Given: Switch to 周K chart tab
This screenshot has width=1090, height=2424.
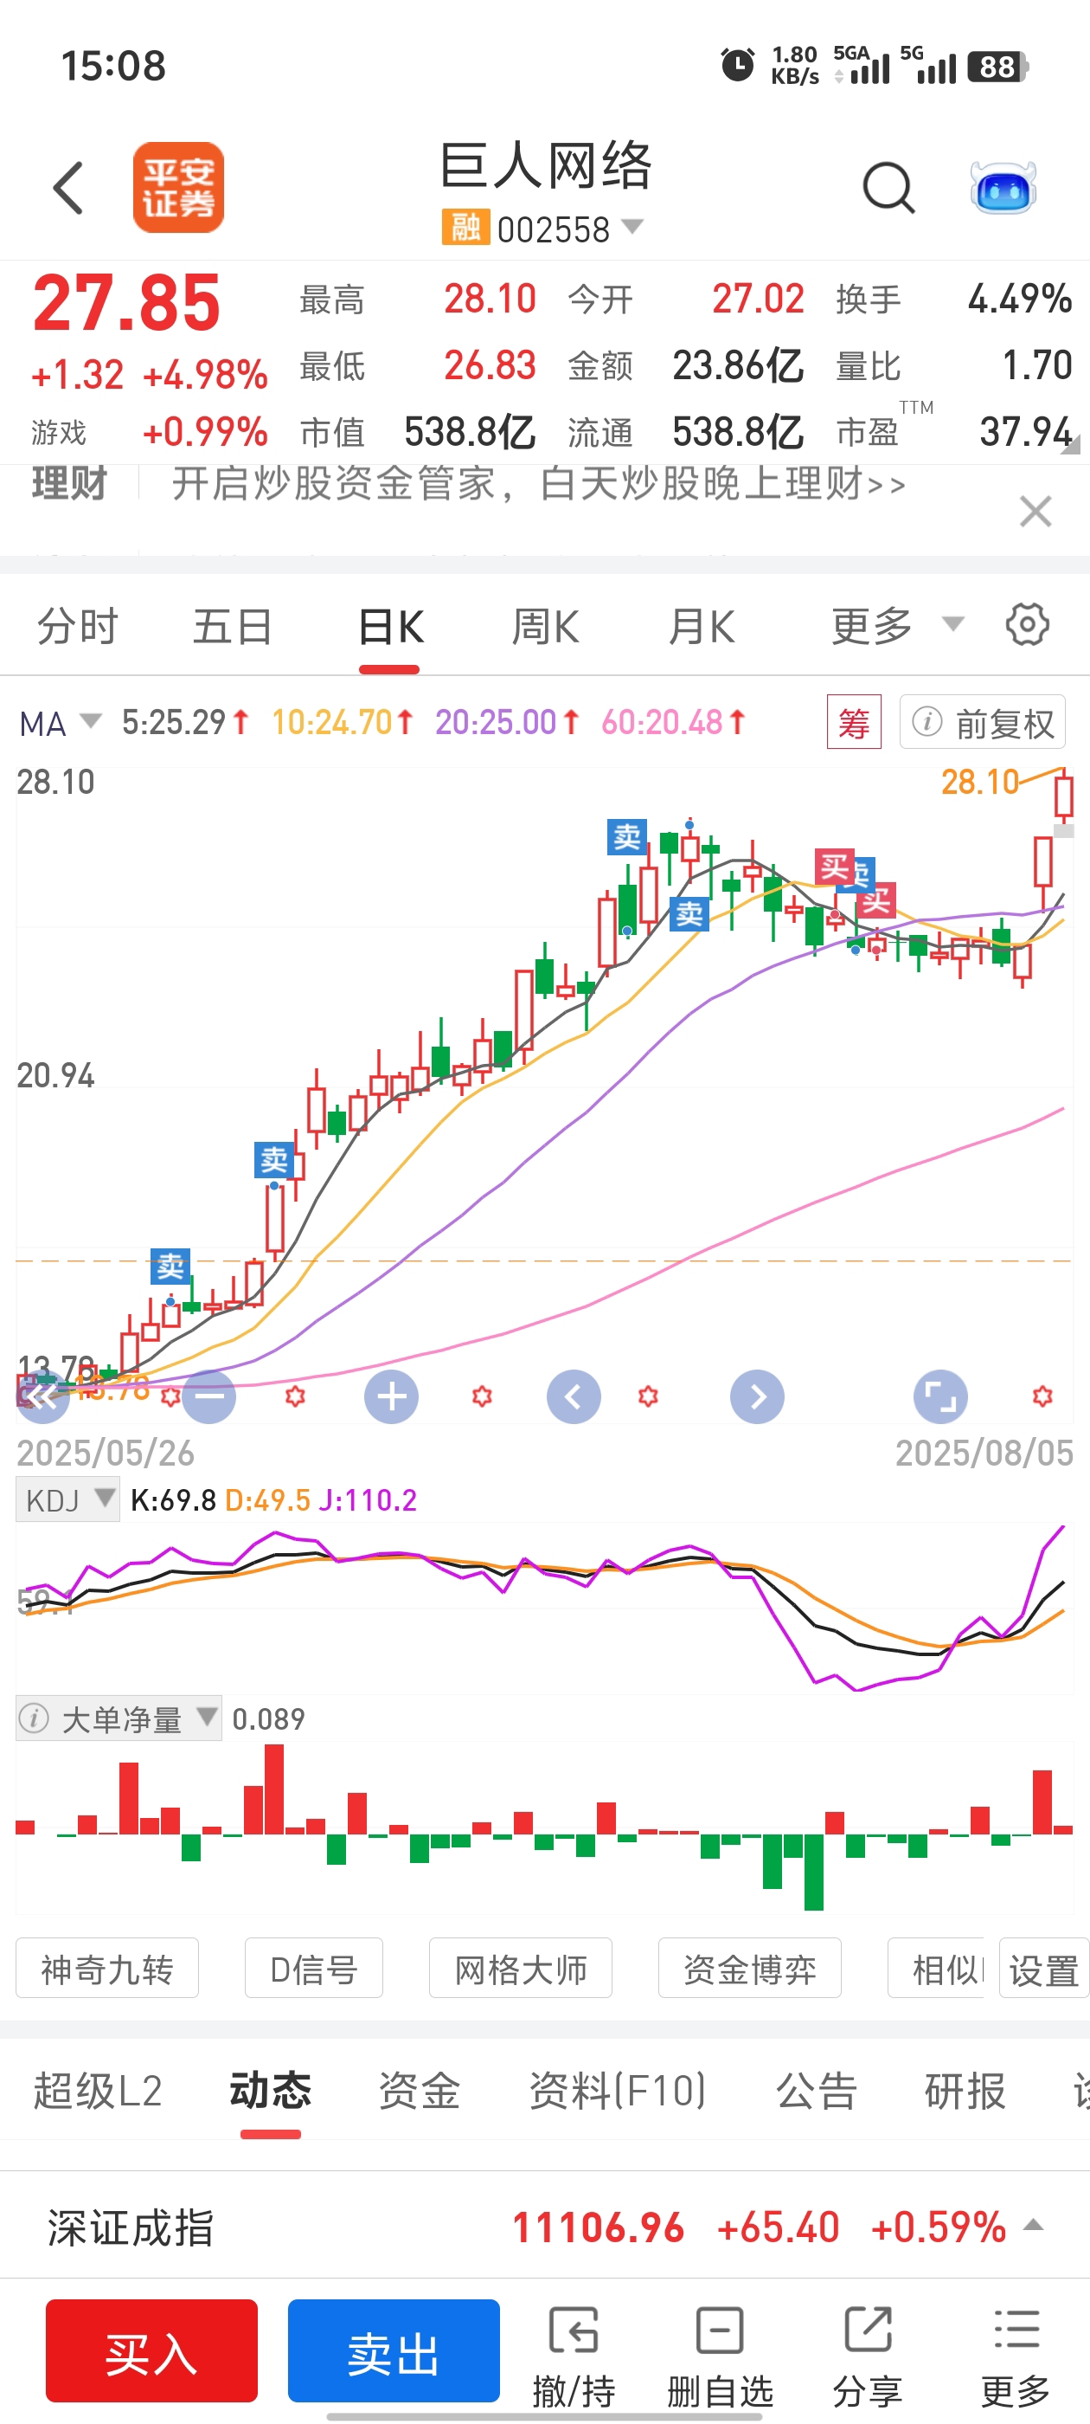Looking at the screenshot, I should pos(546,627).
